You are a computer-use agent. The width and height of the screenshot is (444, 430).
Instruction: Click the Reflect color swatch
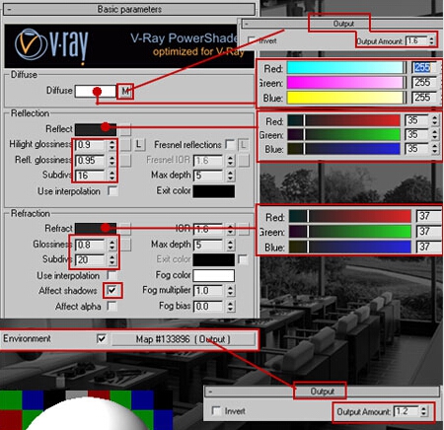96,129
